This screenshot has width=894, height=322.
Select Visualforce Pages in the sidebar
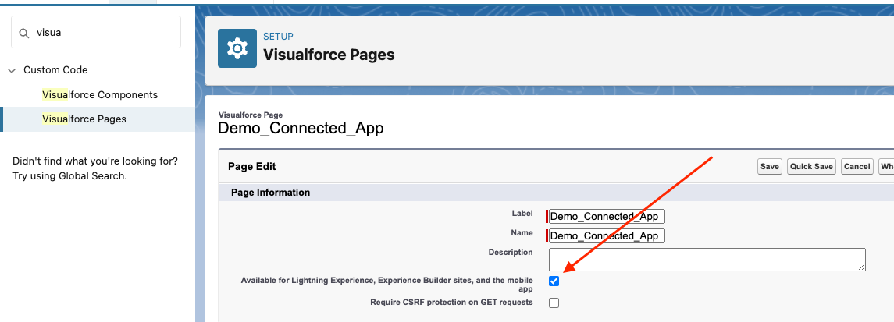point(84,119)
